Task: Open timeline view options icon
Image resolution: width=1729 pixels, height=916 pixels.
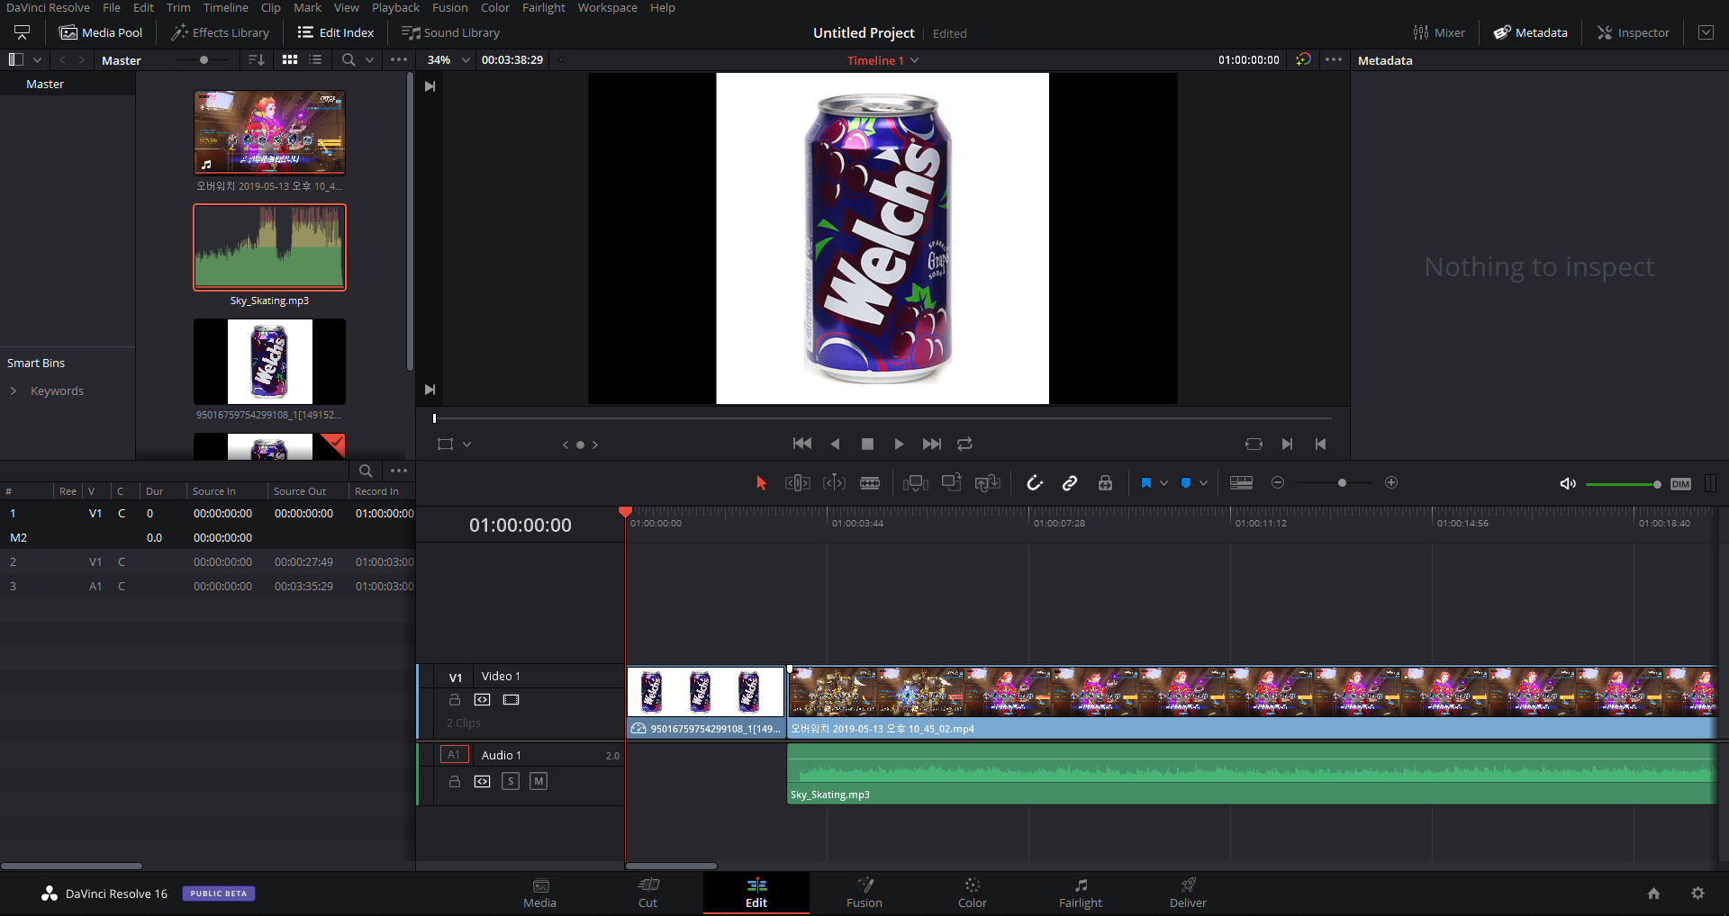Action: 1241,483
